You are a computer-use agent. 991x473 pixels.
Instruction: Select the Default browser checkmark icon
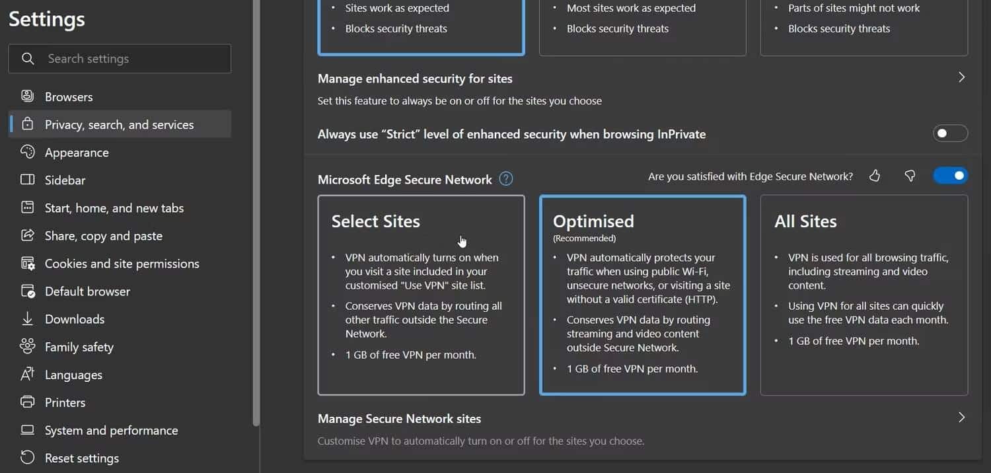coord(28,291)
